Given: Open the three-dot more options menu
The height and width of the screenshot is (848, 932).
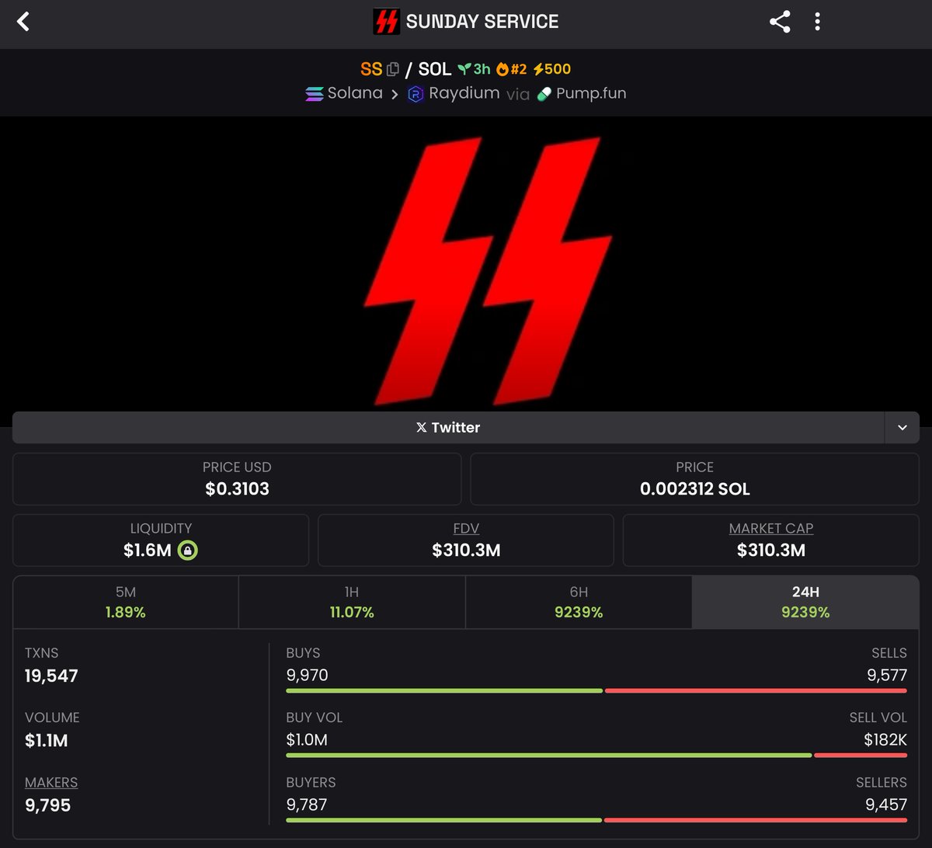Looking at the screenshot, I should (x=817, y=22).
